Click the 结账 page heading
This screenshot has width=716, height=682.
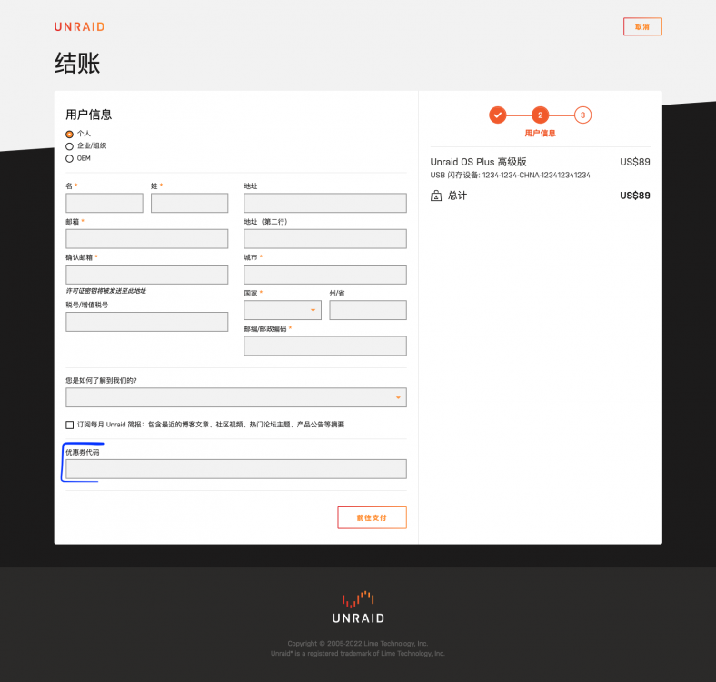(x=77, y=63)
